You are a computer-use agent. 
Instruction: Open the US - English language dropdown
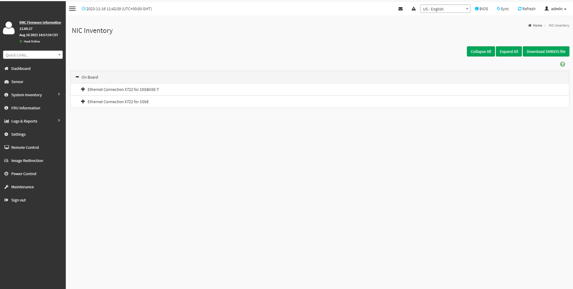[x=445, y=9]
